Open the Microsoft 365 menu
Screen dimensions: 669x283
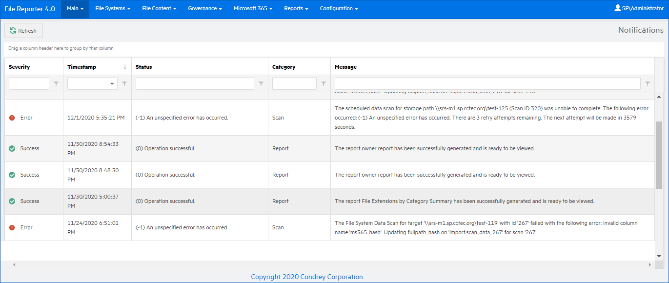pos(253,9)
